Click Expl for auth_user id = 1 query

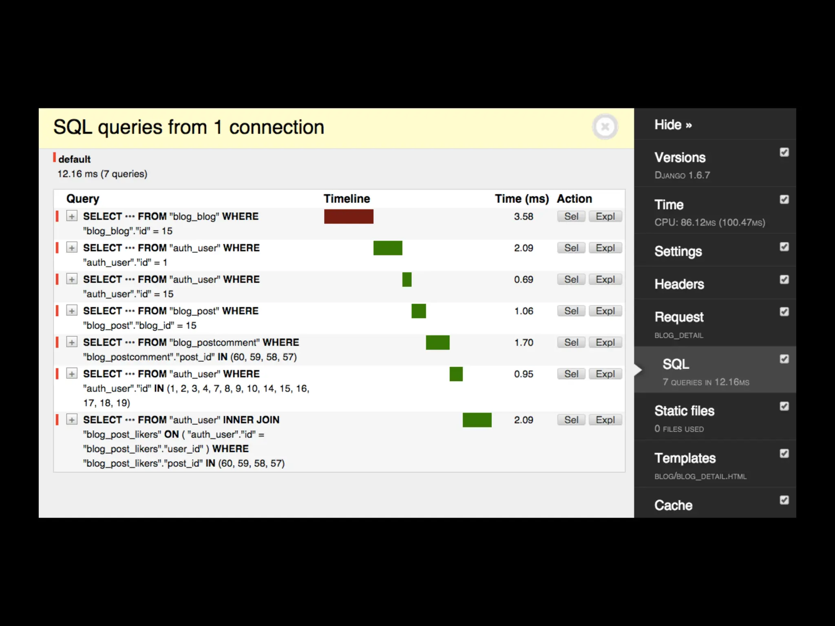(605, 248)
